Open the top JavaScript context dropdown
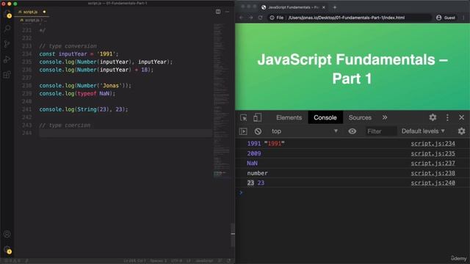 point(305,131)
